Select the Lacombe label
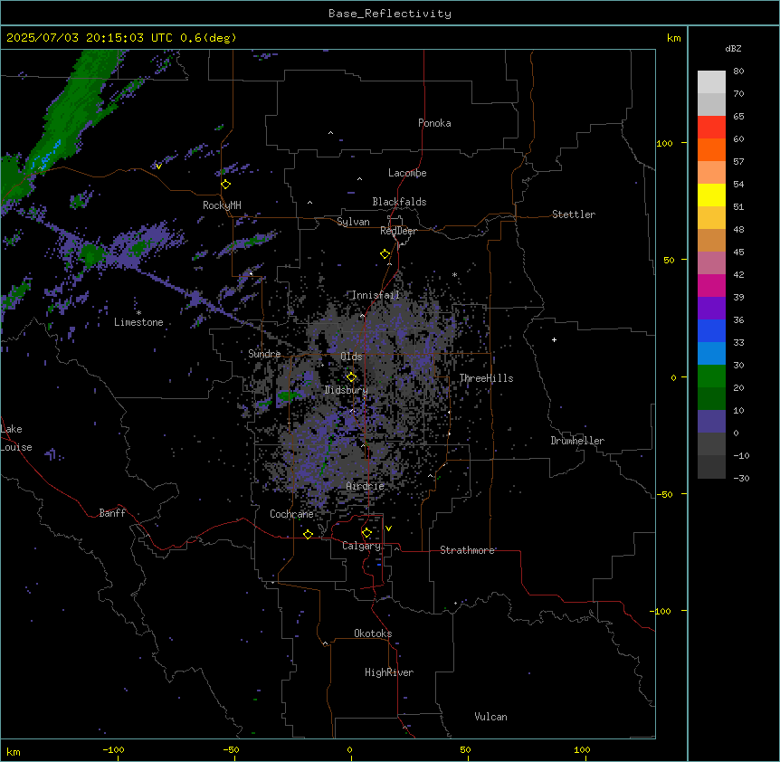This screenshot has width=780, height=762. tap(407, 173)
